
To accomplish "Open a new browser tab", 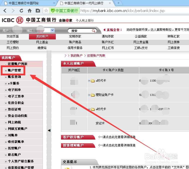I will pyautogui.click(x=118, y=3).
